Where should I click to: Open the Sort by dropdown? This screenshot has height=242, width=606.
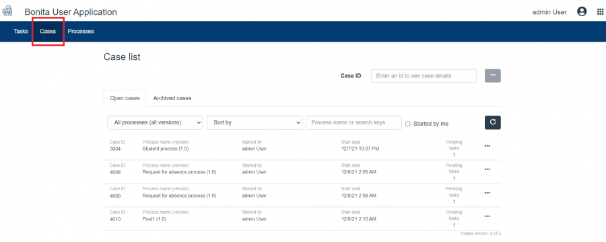point(255,122)
